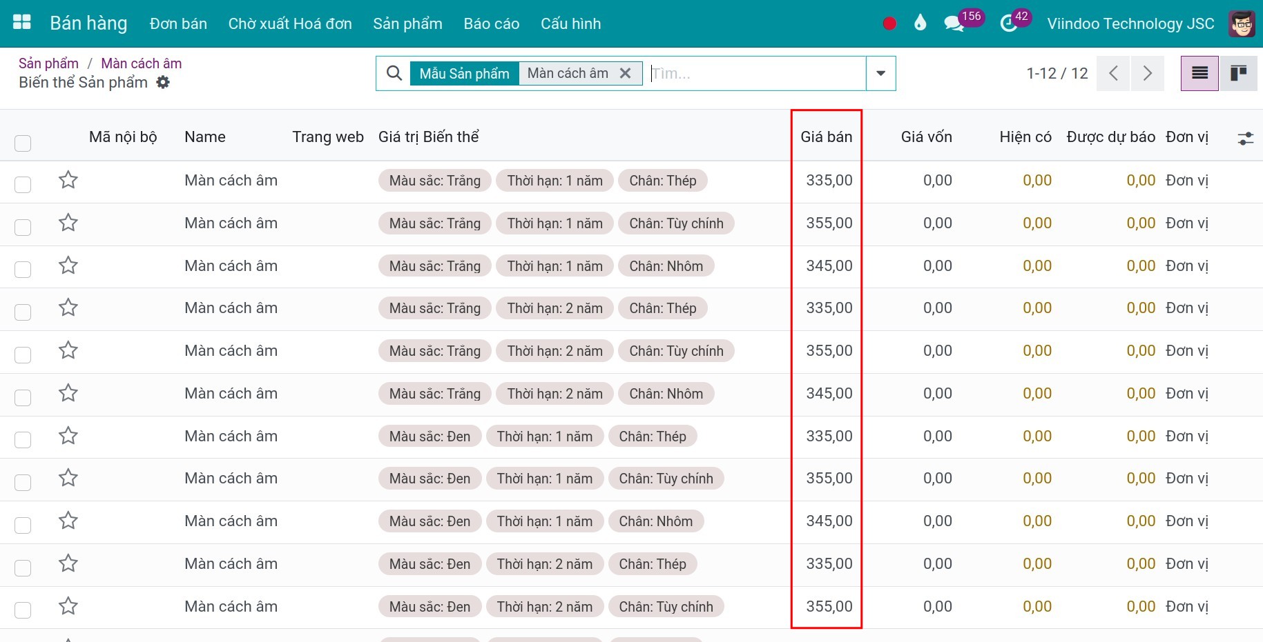Tick checkbox for Trắng 2 năm Chân: Tùy chính row
This screenshot has height=642, width=1263.
point(23,355)
